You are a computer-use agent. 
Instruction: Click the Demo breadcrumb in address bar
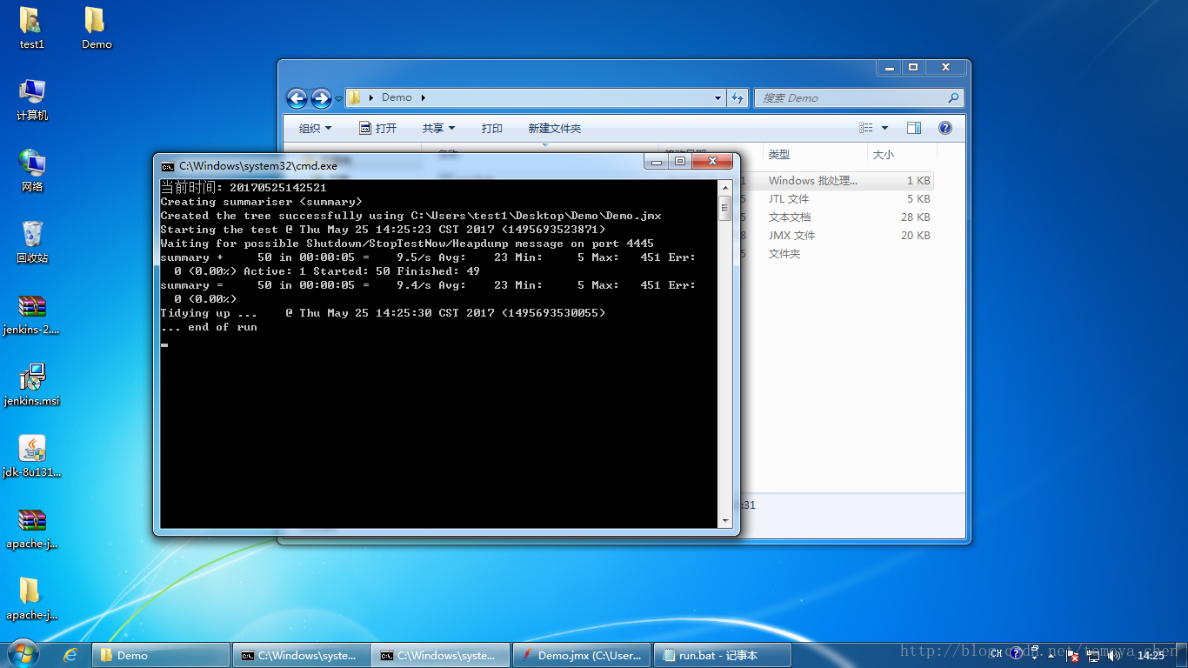[x=397, y=98]
